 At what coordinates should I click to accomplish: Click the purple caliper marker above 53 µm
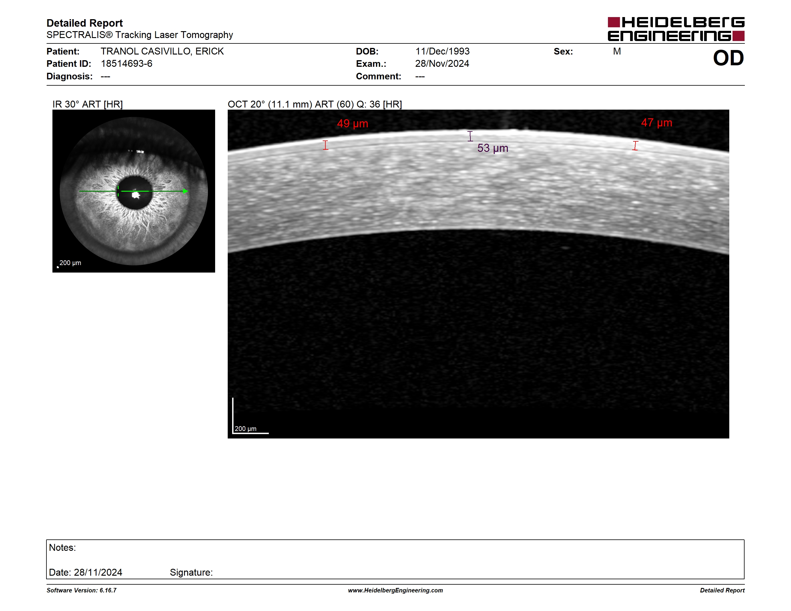point(470,136)
